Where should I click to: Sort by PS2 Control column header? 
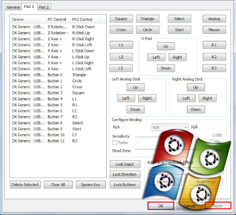click(85, 20)
